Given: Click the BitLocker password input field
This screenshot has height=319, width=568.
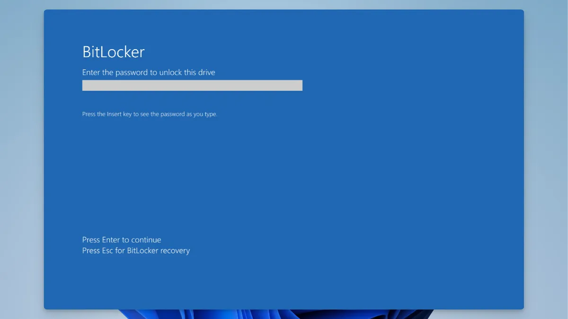Looking at the screenshot, I should tap(192, 86).
